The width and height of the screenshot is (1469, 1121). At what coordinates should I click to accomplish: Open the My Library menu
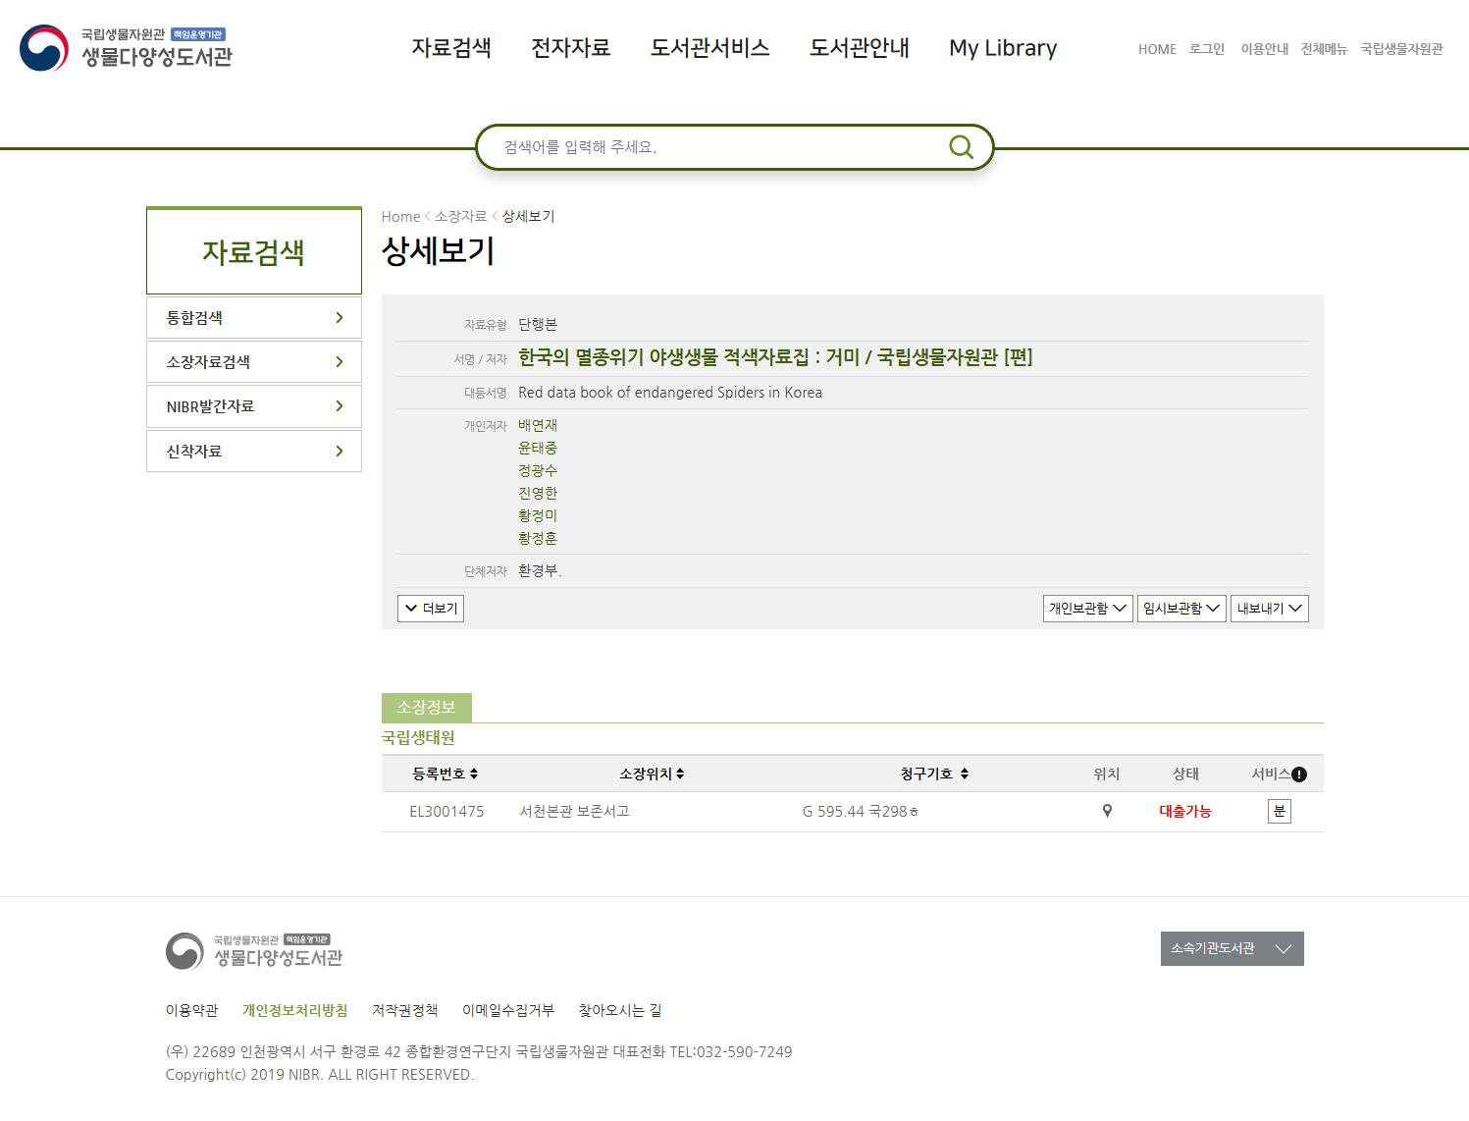pyautogui.click(x=1002, y=48)
